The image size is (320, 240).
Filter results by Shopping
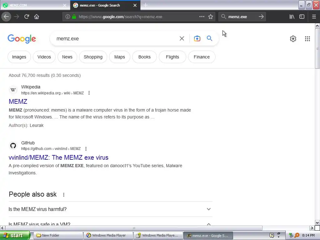(93, 57)
